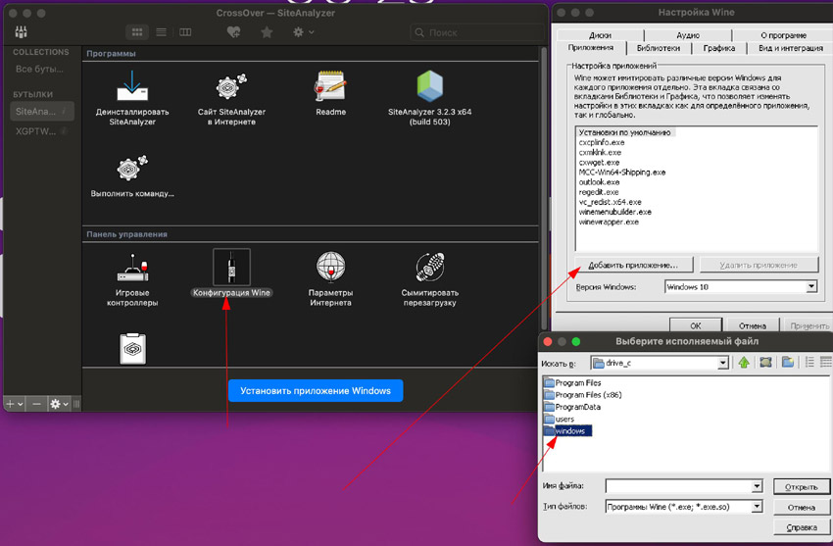The width and height of the screenshot is (833, 546).
Task: Click the CrossOver bottles icon top-left
Action: click(22, 32)
